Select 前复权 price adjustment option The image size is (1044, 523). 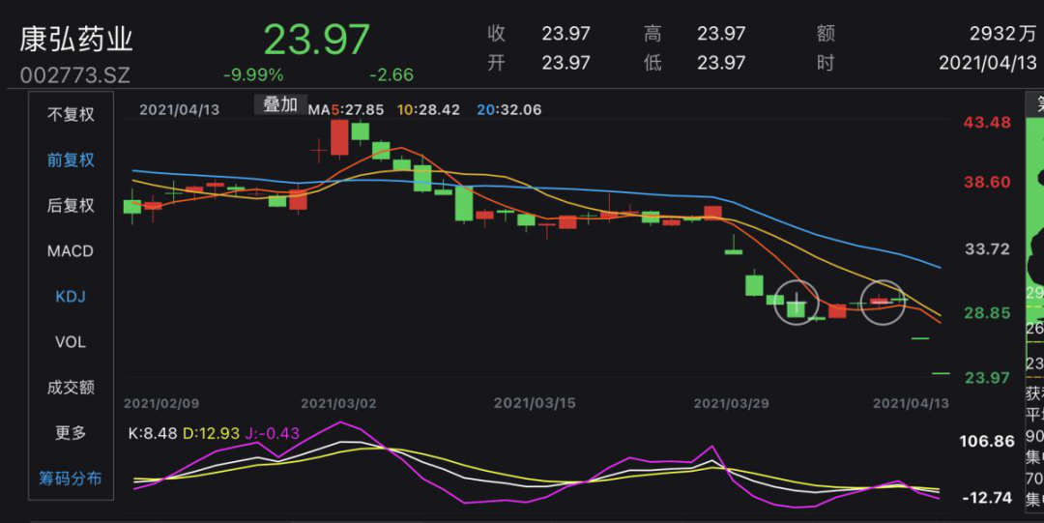coord(71,160)
